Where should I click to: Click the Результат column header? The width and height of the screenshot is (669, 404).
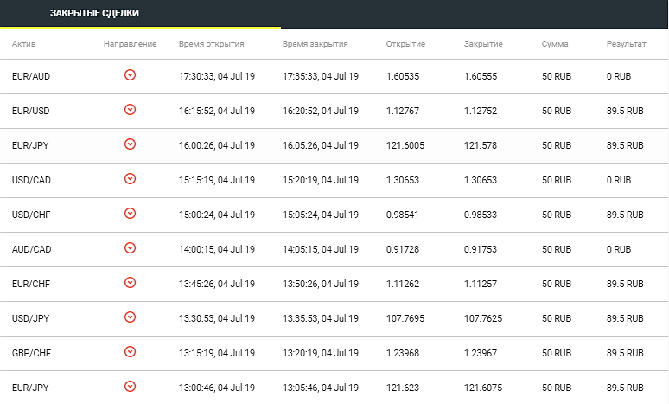(627, 44)
